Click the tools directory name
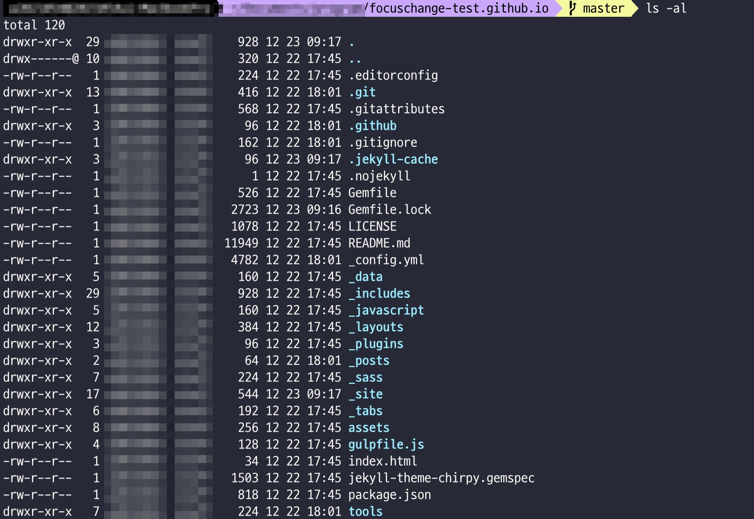 (x=365, y=512)
